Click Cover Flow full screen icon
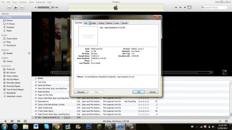This screenshot has width=232, height=130. pos(224,72)
